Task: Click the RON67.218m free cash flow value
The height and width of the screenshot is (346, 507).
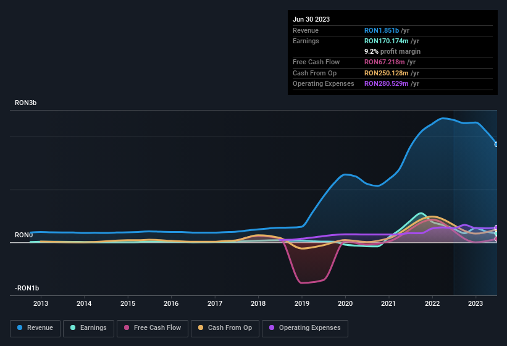Action: click(385, 62)
